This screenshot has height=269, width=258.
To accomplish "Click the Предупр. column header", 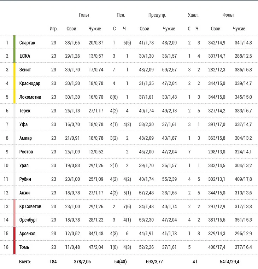I will click(x=157, y=15).
